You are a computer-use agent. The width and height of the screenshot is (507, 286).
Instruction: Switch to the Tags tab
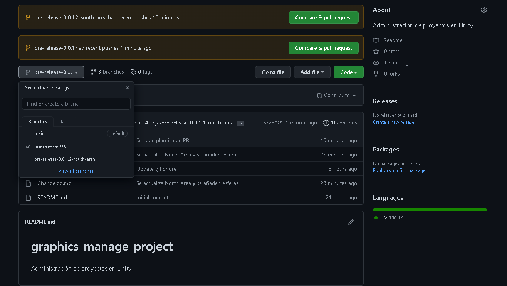coord(65,122)
